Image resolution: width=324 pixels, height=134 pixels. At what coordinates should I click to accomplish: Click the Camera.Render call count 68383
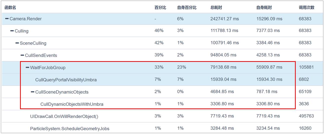click(305, 19)
